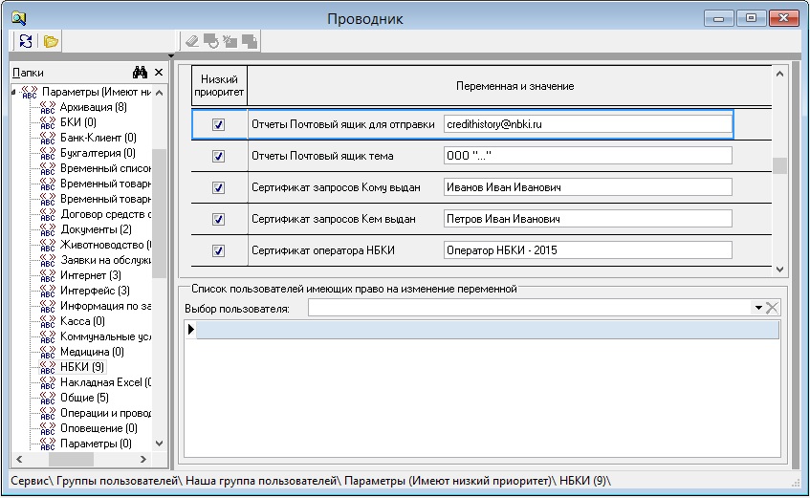This screenshot has width=810, height=498.
Task: Close the Папки panel with X
Action: [x=159, y=73]
